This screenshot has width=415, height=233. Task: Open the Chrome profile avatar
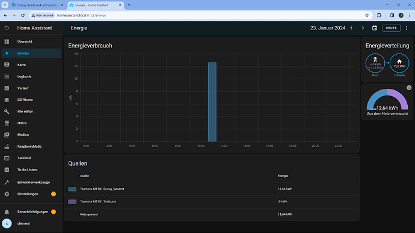pos(401,16)
